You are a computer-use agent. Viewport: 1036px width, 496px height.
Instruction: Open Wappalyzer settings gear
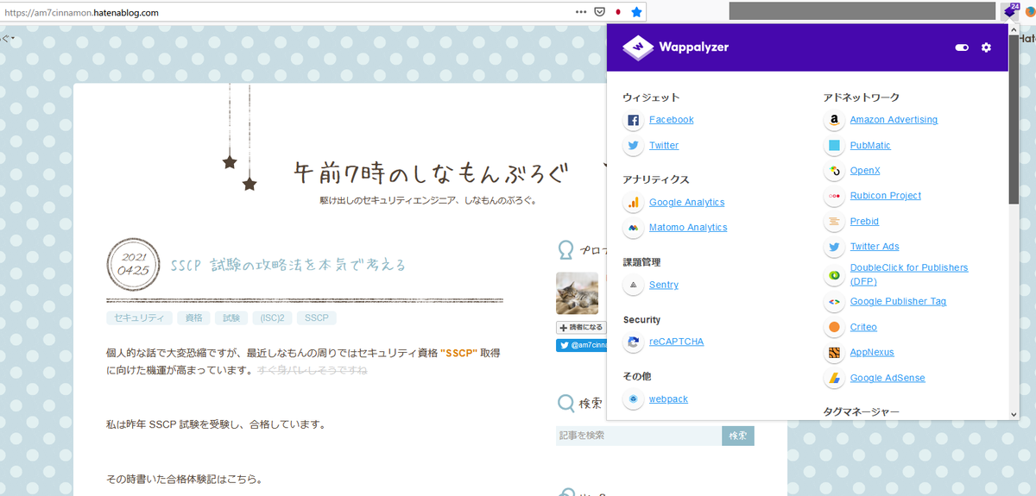[x=987, y=47]
